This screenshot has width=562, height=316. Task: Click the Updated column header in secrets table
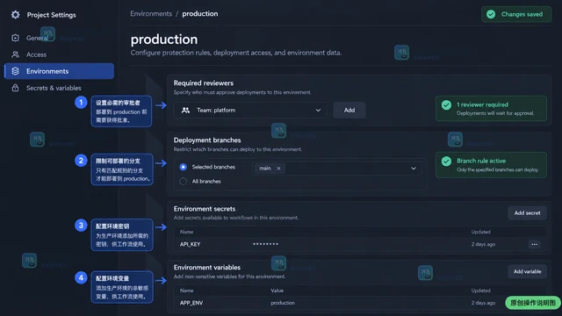point(480,232)
